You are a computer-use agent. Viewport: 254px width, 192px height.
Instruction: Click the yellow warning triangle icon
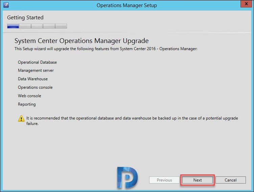click(x=21, y=119)
